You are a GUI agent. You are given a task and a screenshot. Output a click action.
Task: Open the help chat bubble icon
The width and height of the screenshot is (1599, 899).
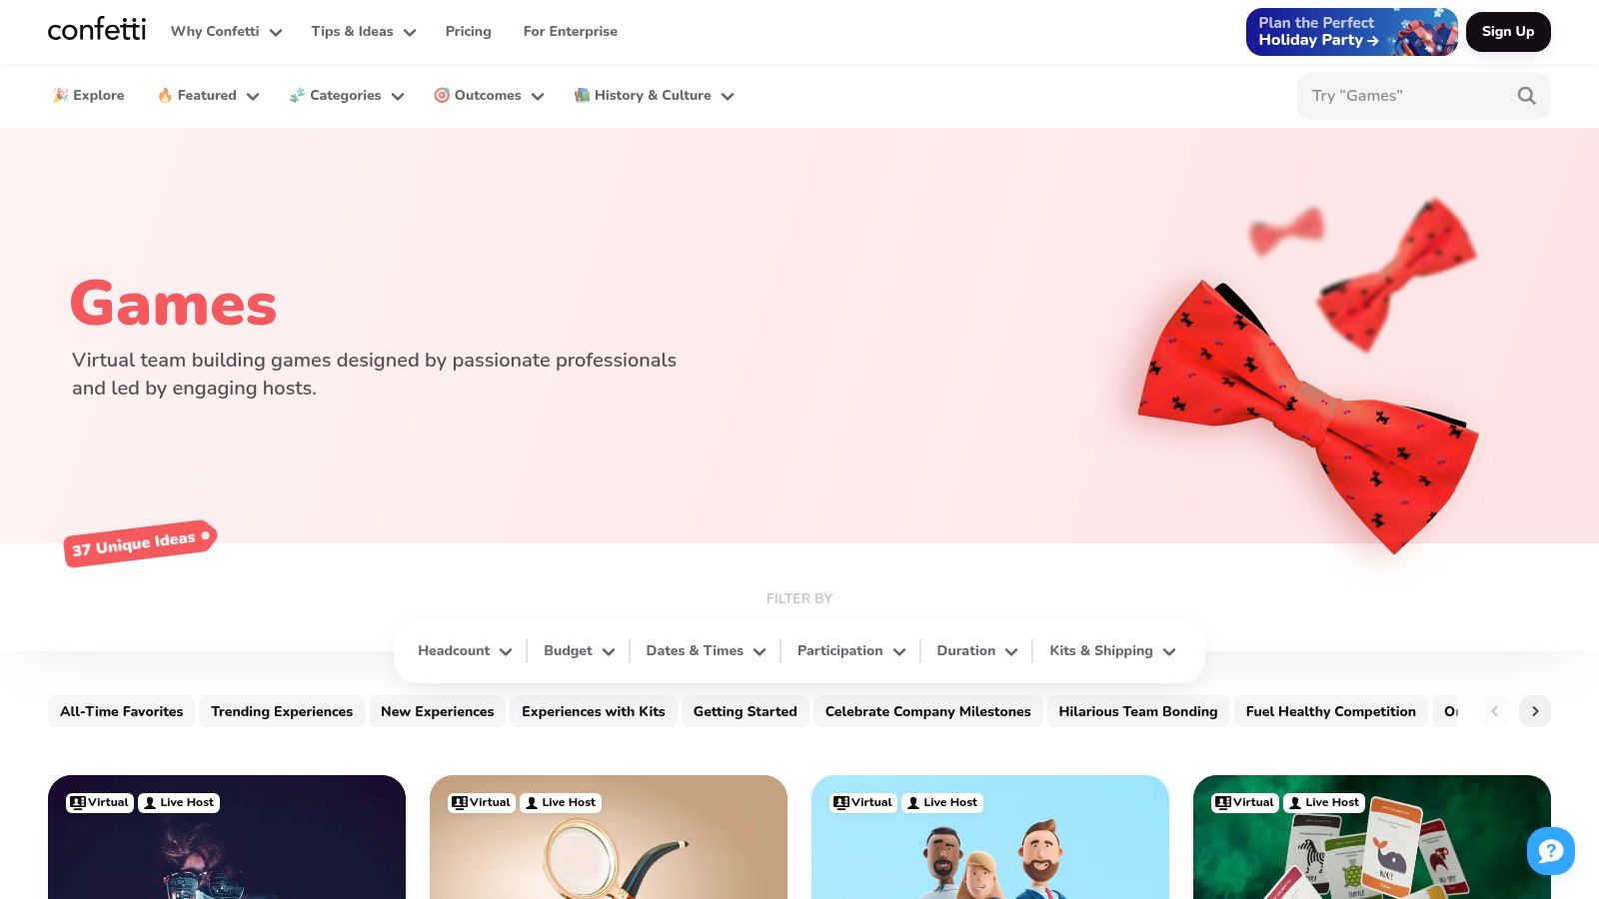[1551, 851]
